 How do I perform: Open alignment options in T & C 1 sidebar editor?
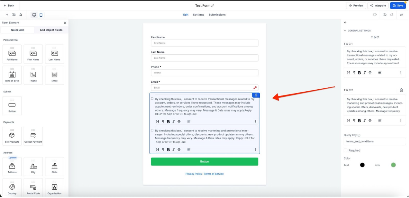[380, 73]
